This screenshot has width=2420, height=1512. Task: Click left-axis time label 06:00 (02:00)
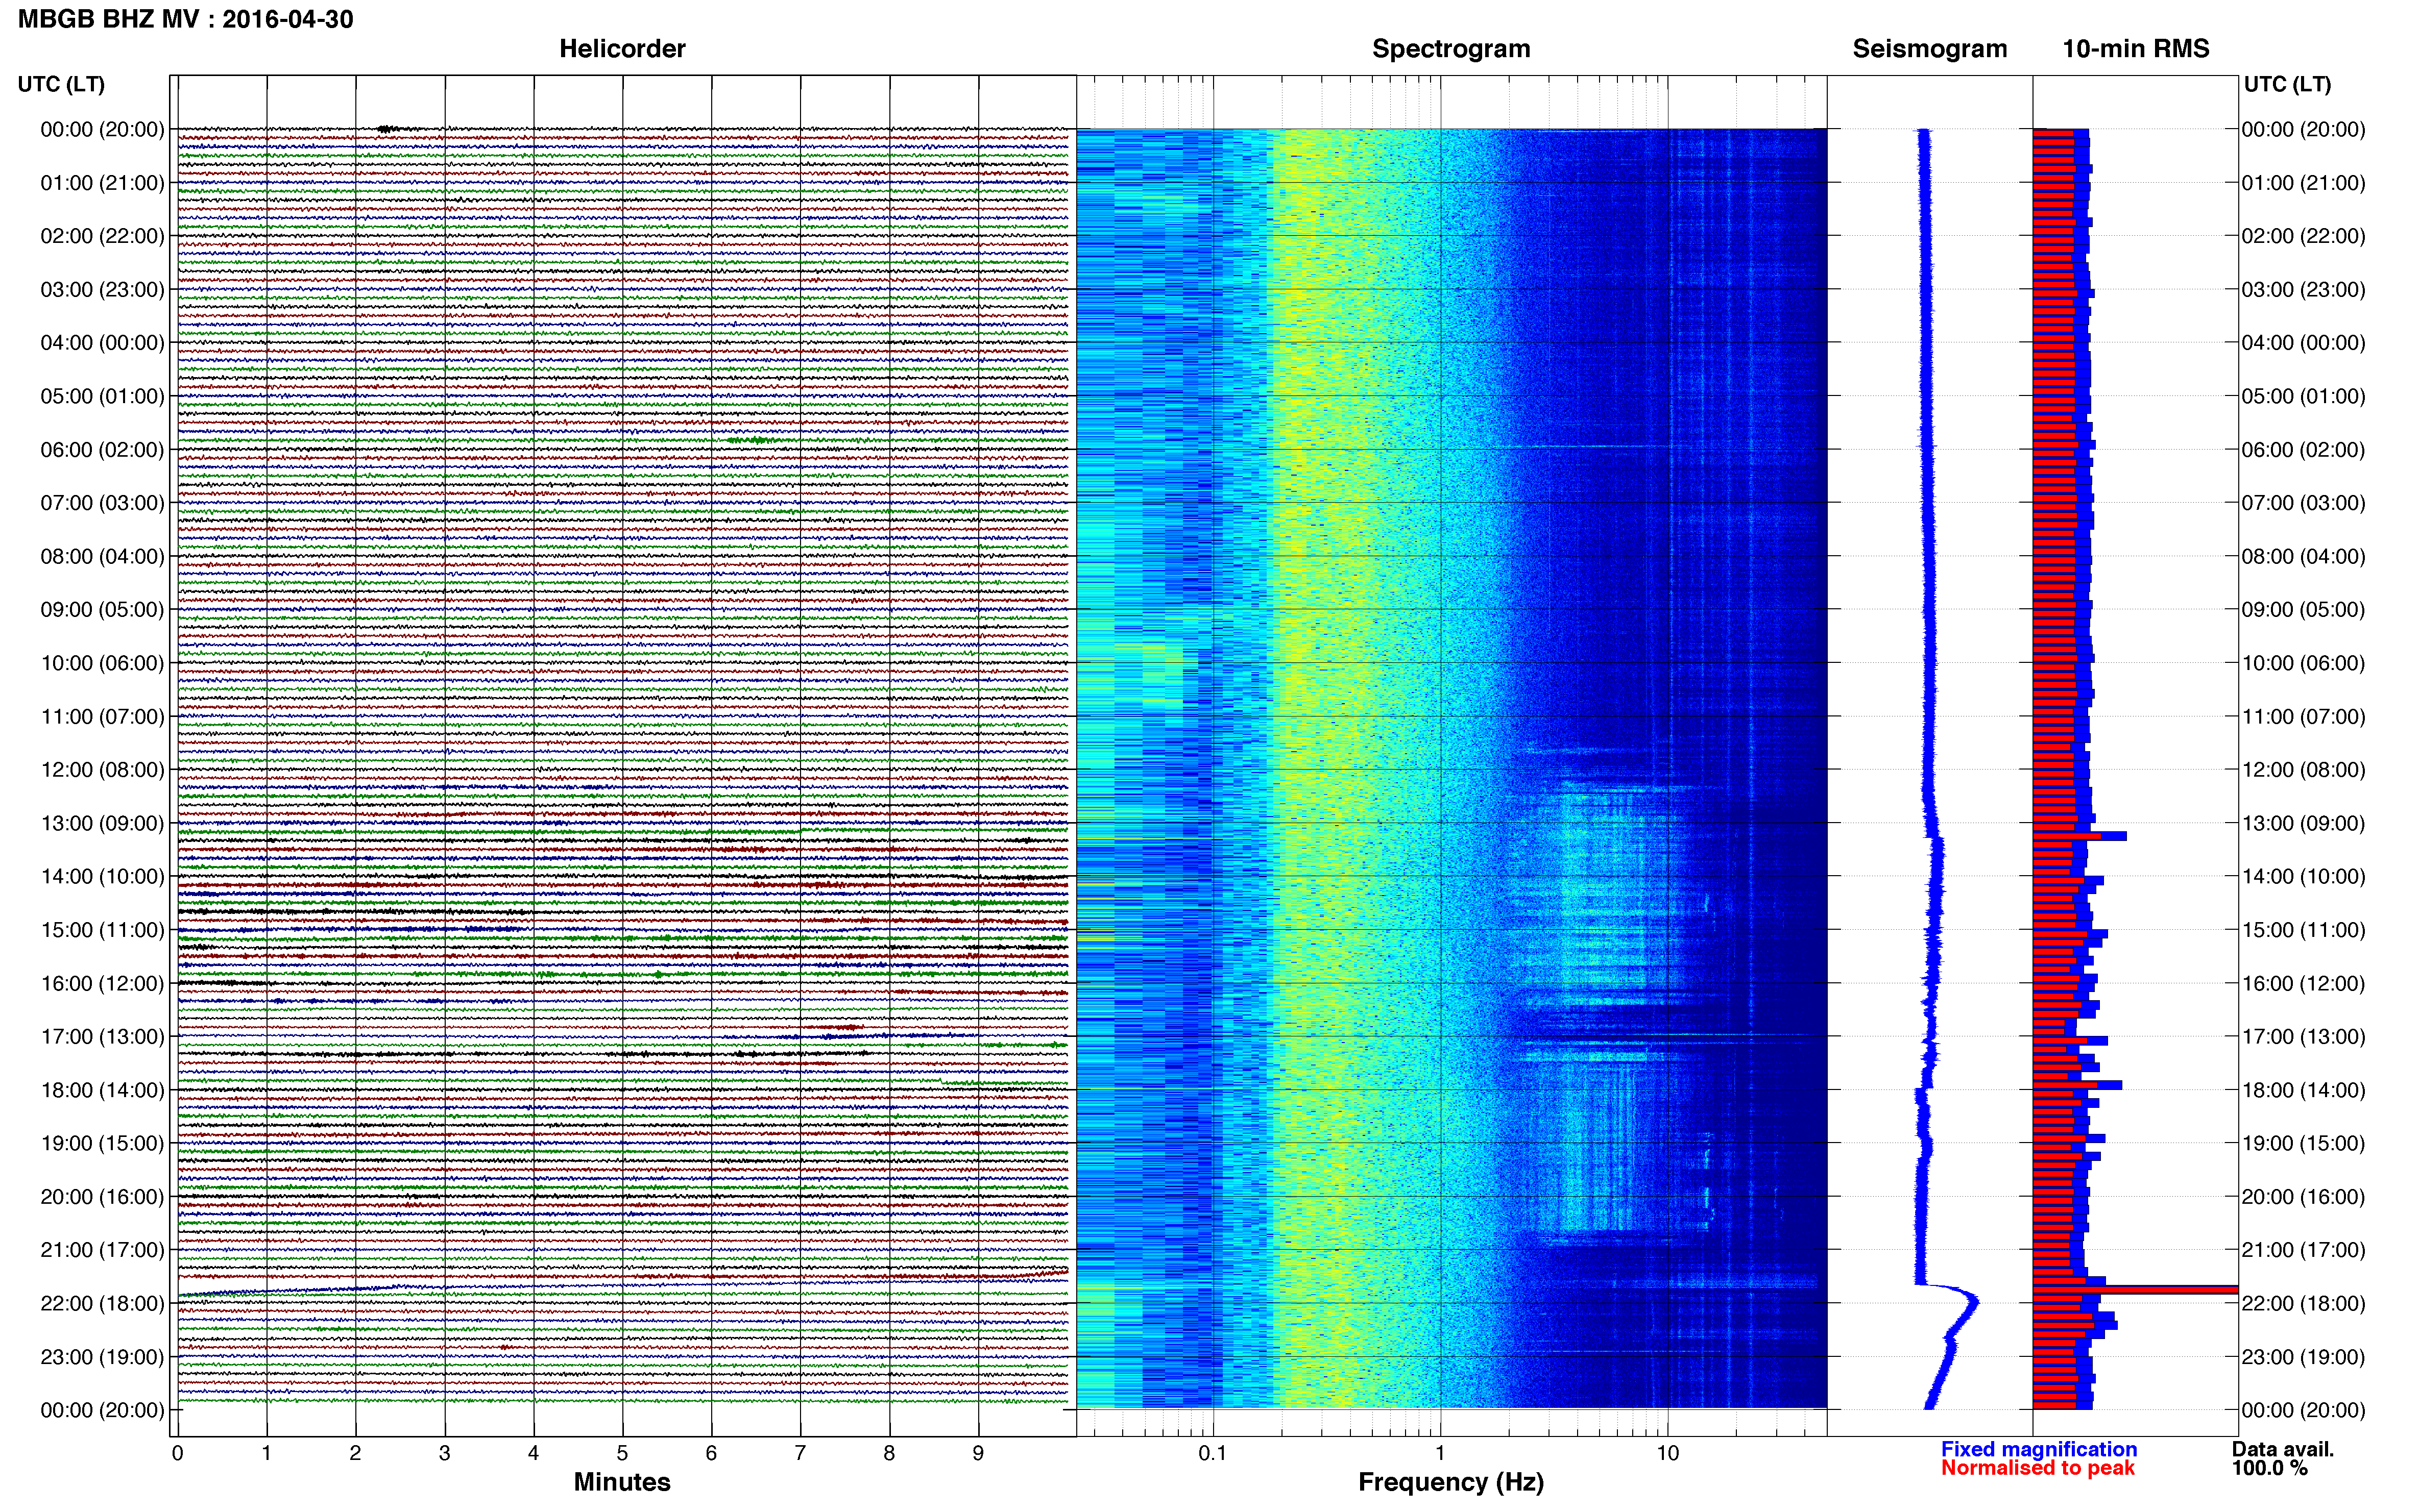(102, 450)
